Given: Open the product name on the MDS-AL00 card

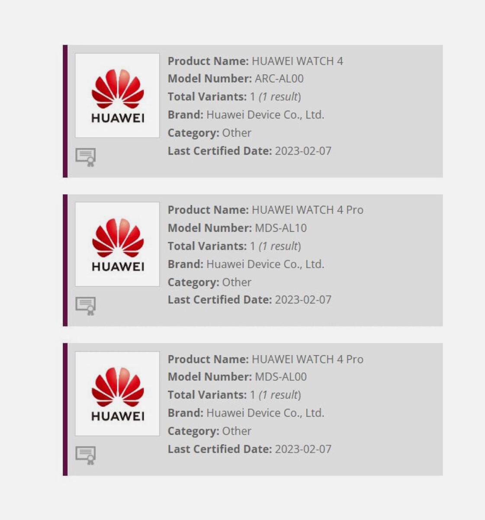Looking at the screenshot, I should pyautogui.click(x=307, y=359).
